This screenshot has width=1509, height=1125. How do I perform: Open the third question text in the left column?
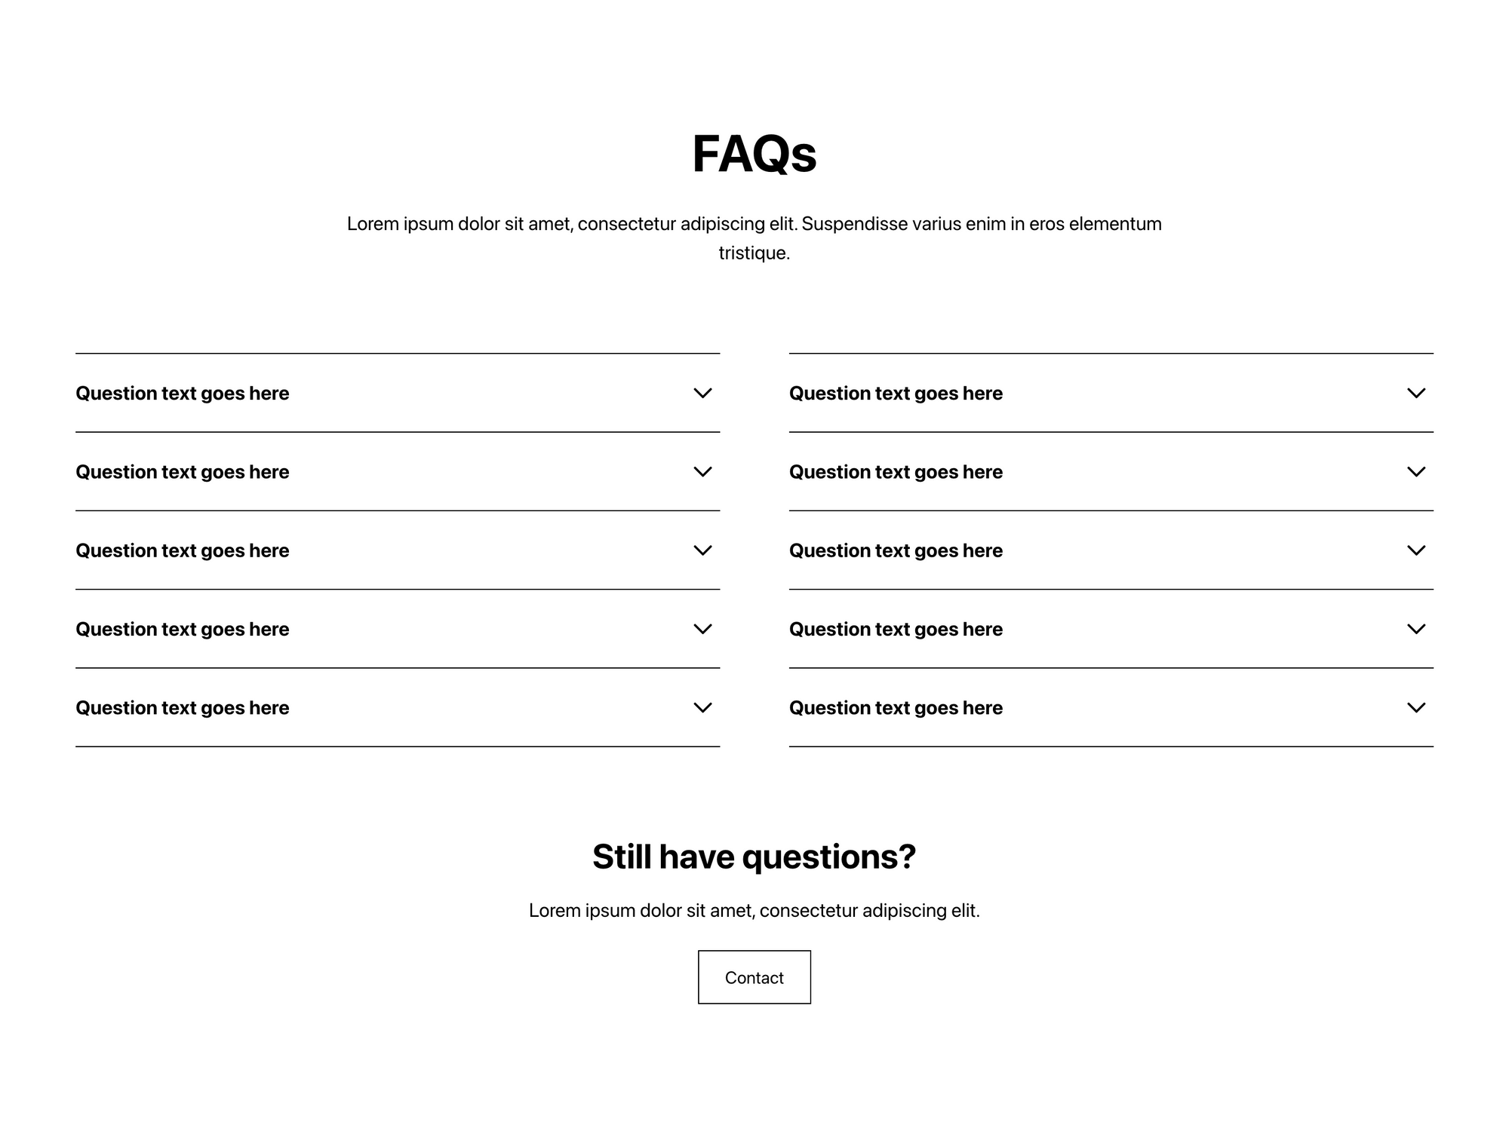click(183, 550)
